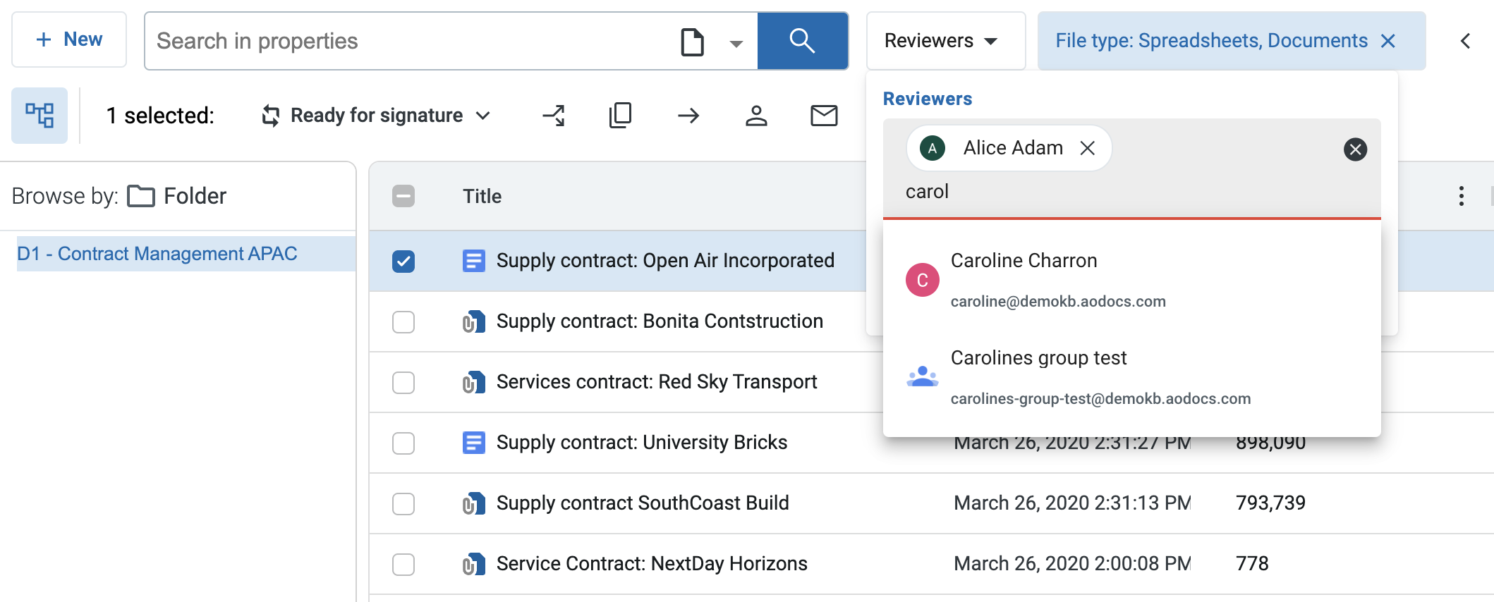Viewport: 1494px width, 602px height.
Task: Check Supply contract: Bonita Contstruction row
Action: pyautogui.click(x=403, y=322)
